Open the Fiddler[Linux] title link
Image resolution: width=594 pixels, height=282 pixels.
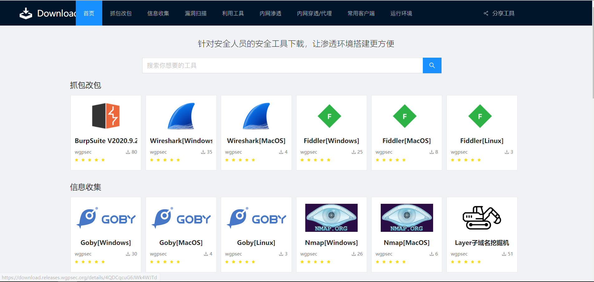(482, 141)
